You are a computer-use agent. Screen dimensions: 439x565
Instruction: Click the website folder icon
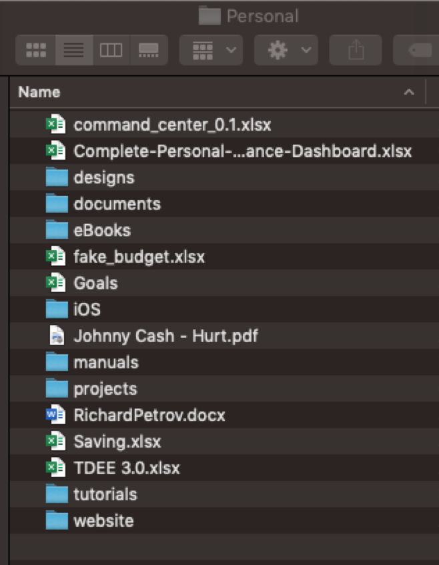57,520
